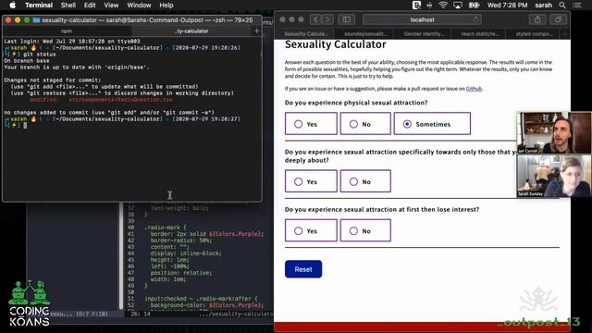The image size is (592, 333).
Task: Open the Github link
Action: click(x=474, y=89)
